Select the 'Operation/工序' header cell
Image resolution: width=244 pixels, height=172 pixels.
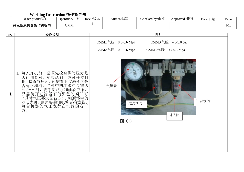pyautogui.click(x=69, y=19)
